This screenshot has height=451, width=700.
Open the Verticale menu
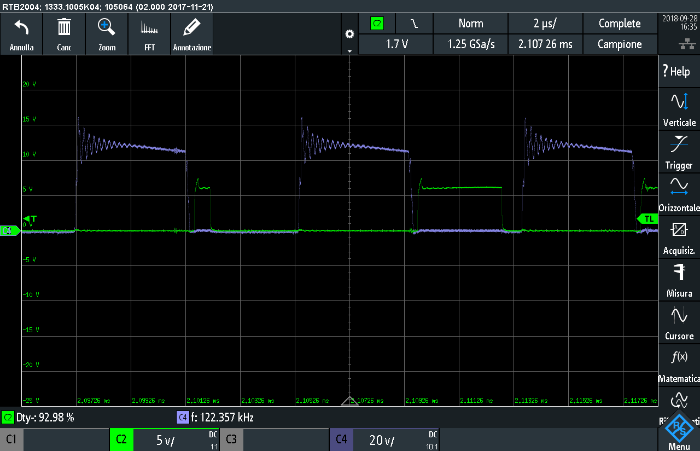tap(679, 109)
